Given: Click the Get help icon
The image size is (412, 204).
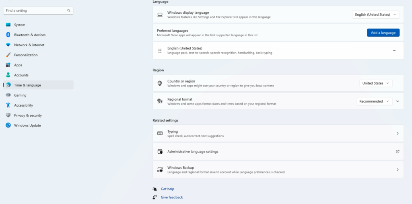Looking at the screenshot, I should coord(155,189).
